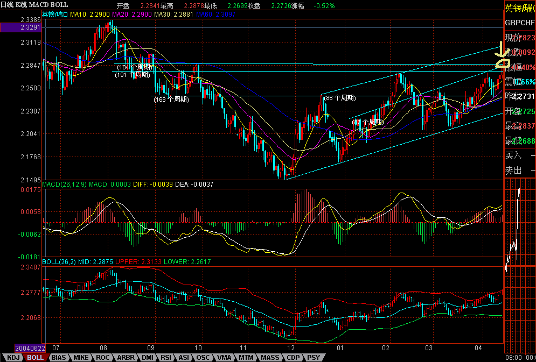This screenshot has width=536, height=362.
Task: Show the MTM indicator tab
Action: [246, 357]
